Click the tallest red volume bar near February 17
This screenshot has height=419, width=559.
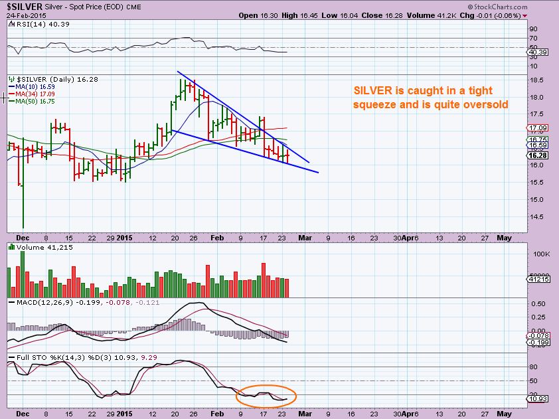tap(264, 280)
